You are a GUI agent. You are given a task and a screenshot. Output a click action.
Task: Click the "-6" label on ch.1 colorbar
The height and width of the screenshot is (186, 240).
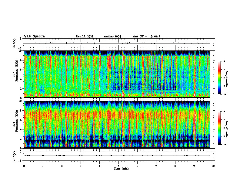(224, 61)
